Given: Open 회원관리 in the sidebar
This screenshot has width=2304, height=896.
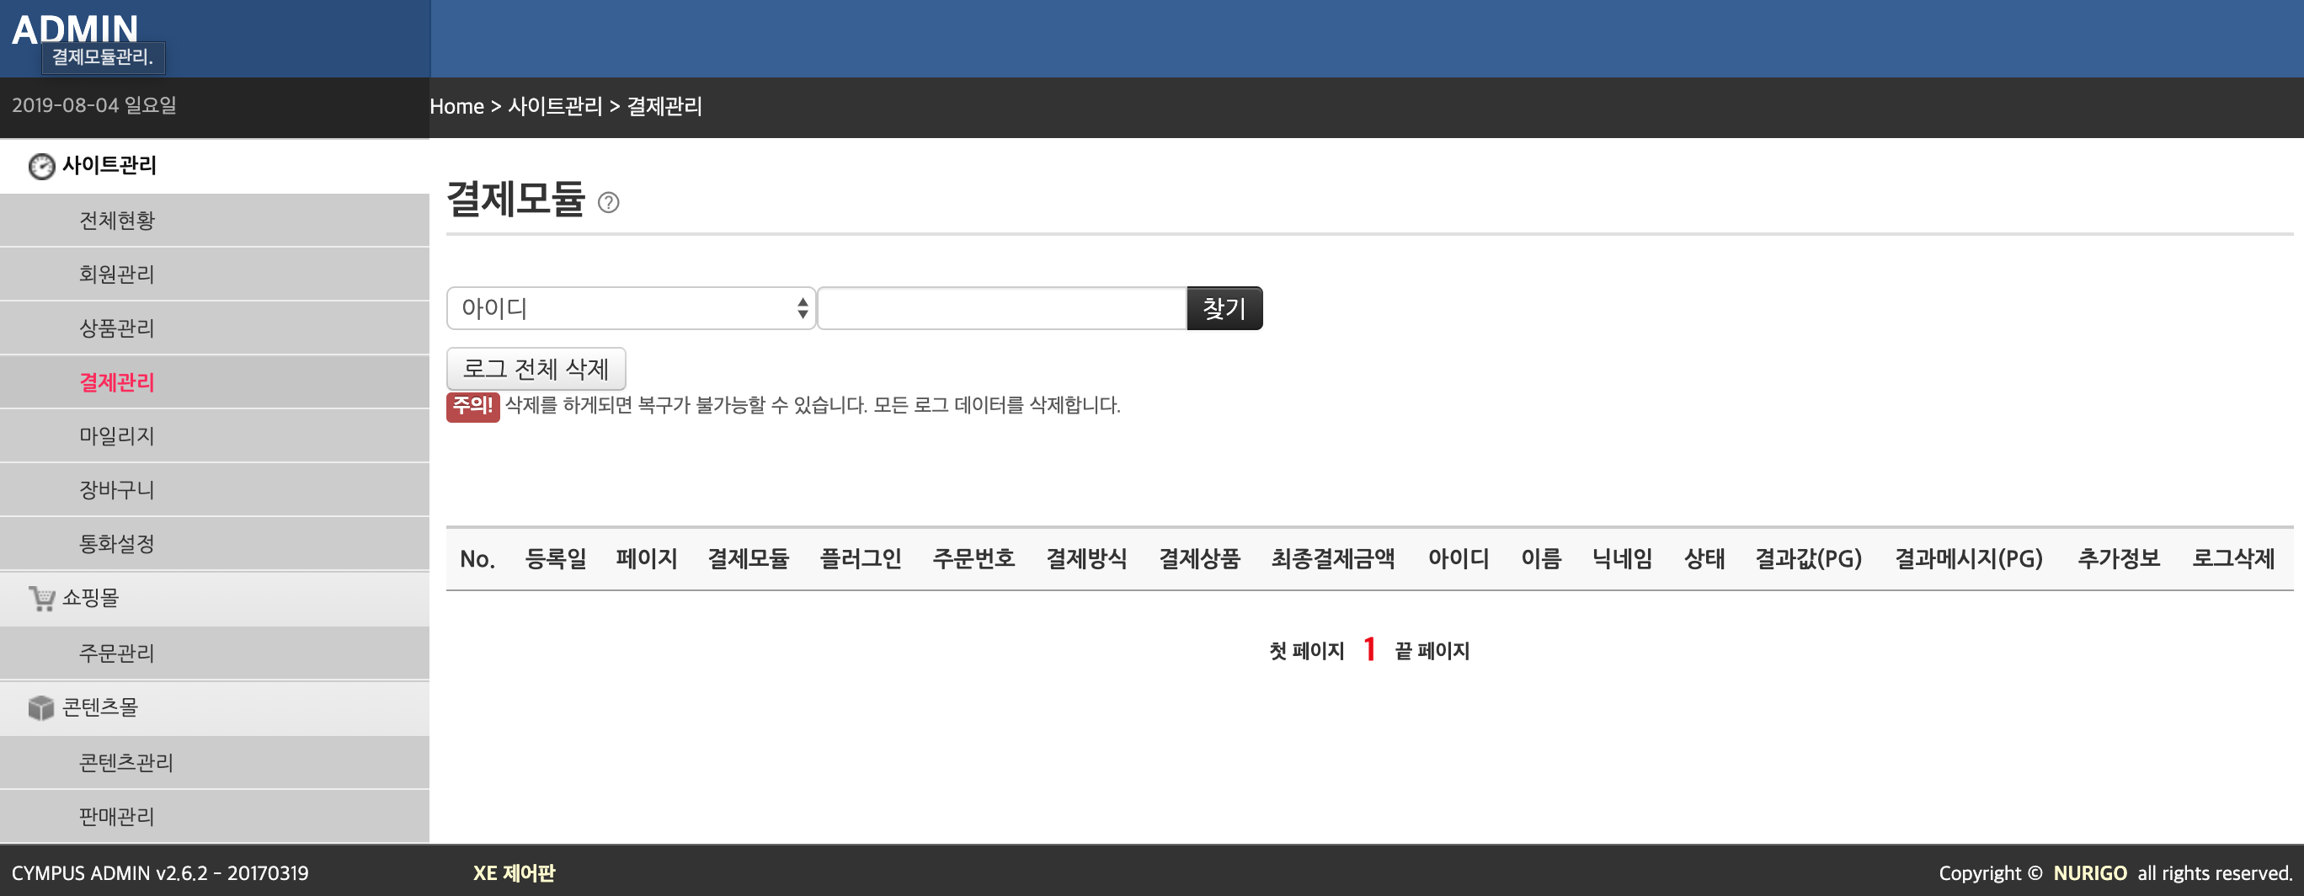Looking at the screenshot, I should point(215,274).
